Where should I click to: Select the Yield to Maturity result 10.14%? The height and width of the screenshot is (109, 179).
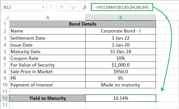[121, 98]
